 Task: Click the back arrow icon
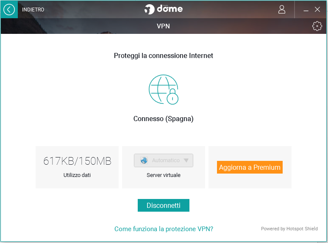(9, 9)
